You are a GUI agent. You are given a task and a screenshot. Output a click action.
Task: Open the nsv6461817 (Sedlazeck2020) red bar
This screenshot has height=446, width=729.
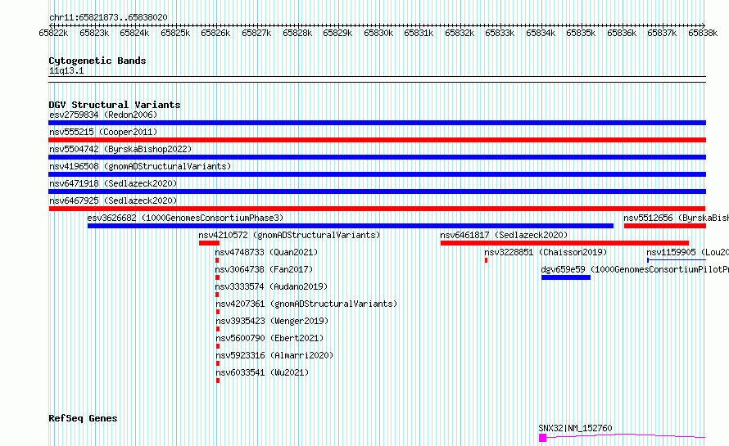[x=564, y=243]
